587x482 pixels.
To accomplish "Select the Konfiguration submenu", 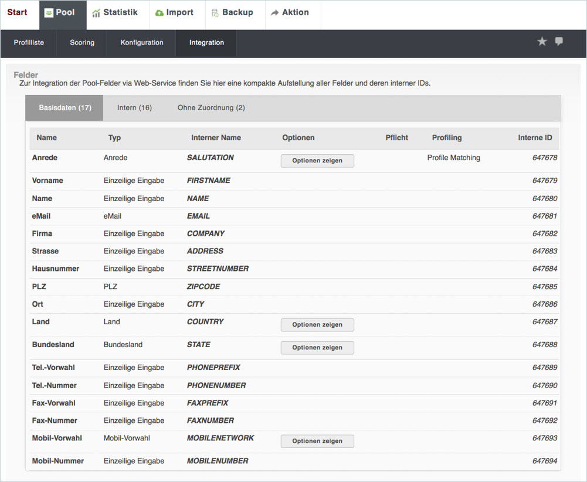I will [142, 43].
